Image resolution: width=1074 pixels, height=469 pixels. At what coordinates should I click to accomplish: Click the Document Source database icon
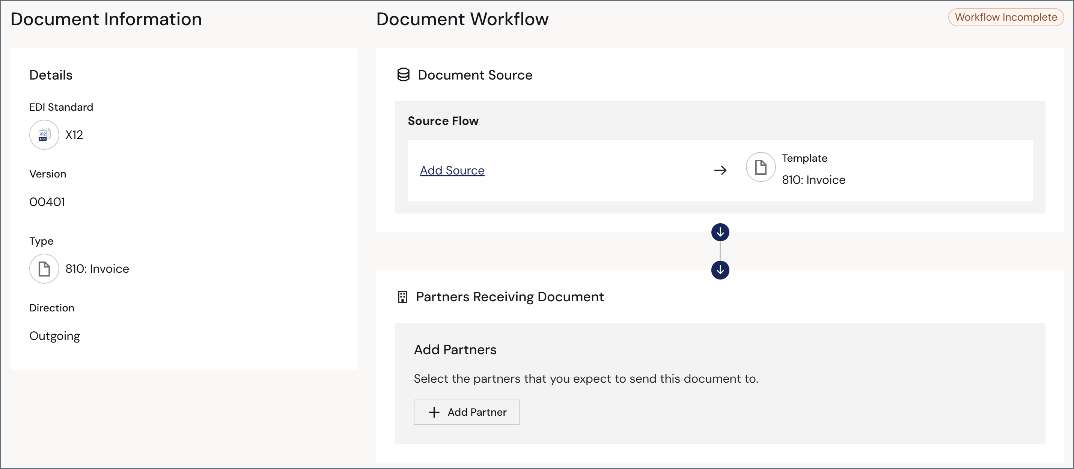(x=403, y=75)
